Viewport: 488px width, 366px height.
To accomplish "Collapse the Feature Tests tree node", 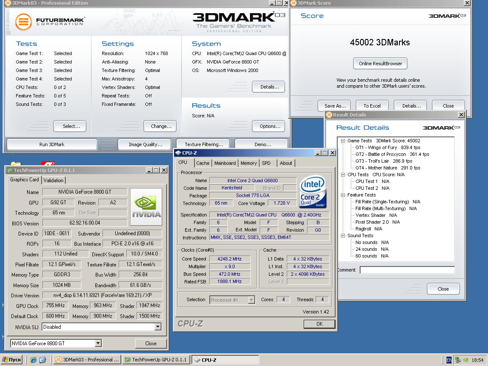I will [x=343, y=195].
